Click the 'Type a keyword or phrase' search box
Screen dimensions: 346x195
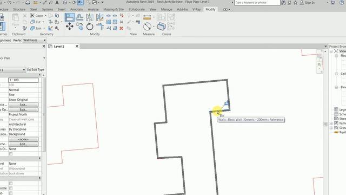pyautogui.click(x=257, y=3)
